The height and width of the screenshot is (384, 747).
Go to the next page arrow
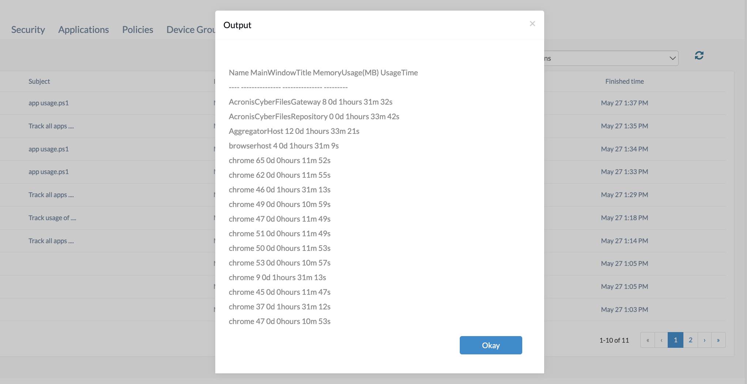704,340
